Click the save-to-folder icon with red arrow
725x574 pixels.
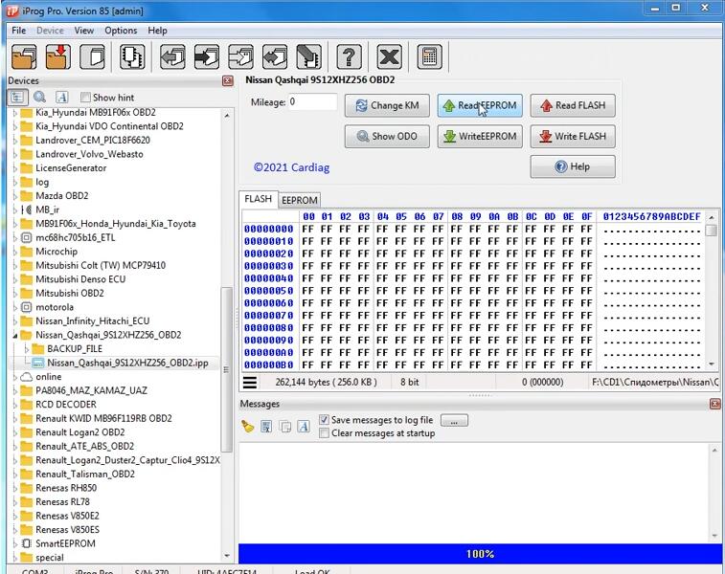click(58, 56)
